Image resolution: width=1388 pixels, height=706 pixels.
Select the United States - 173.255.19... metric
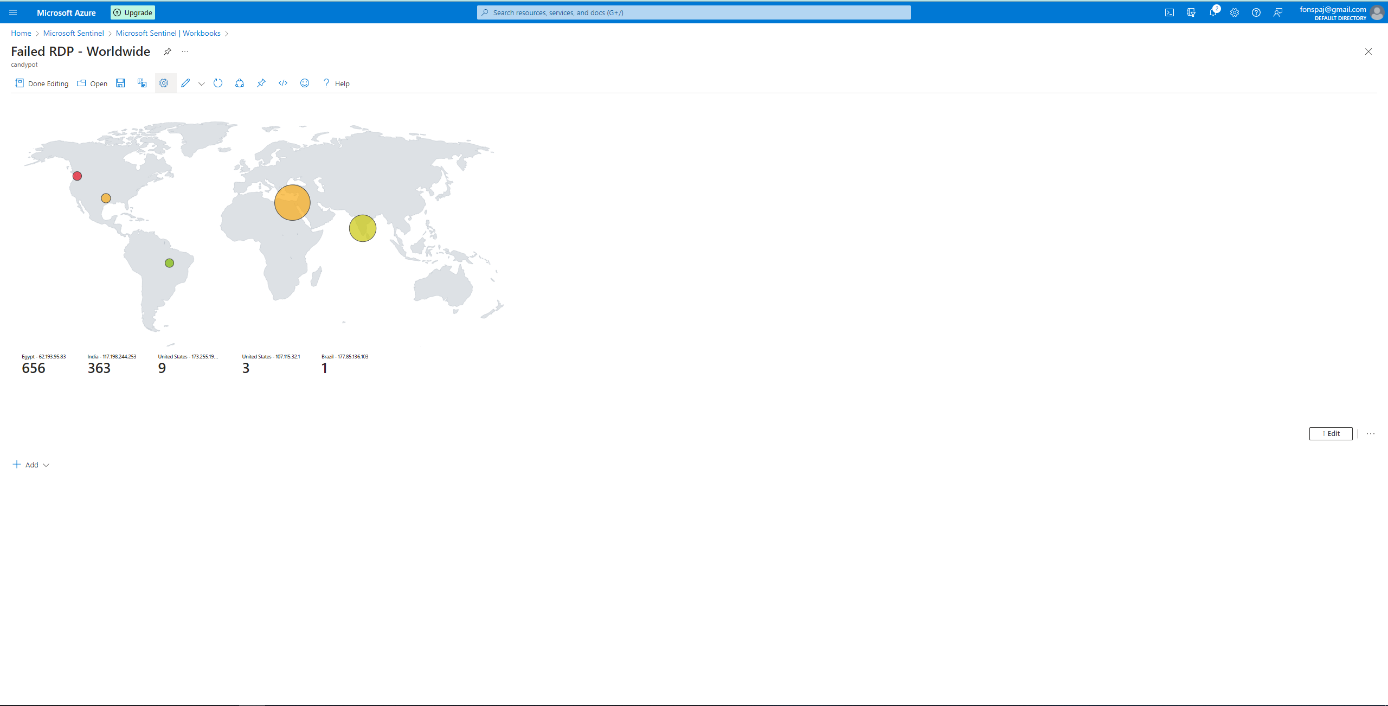pos(188,364)
